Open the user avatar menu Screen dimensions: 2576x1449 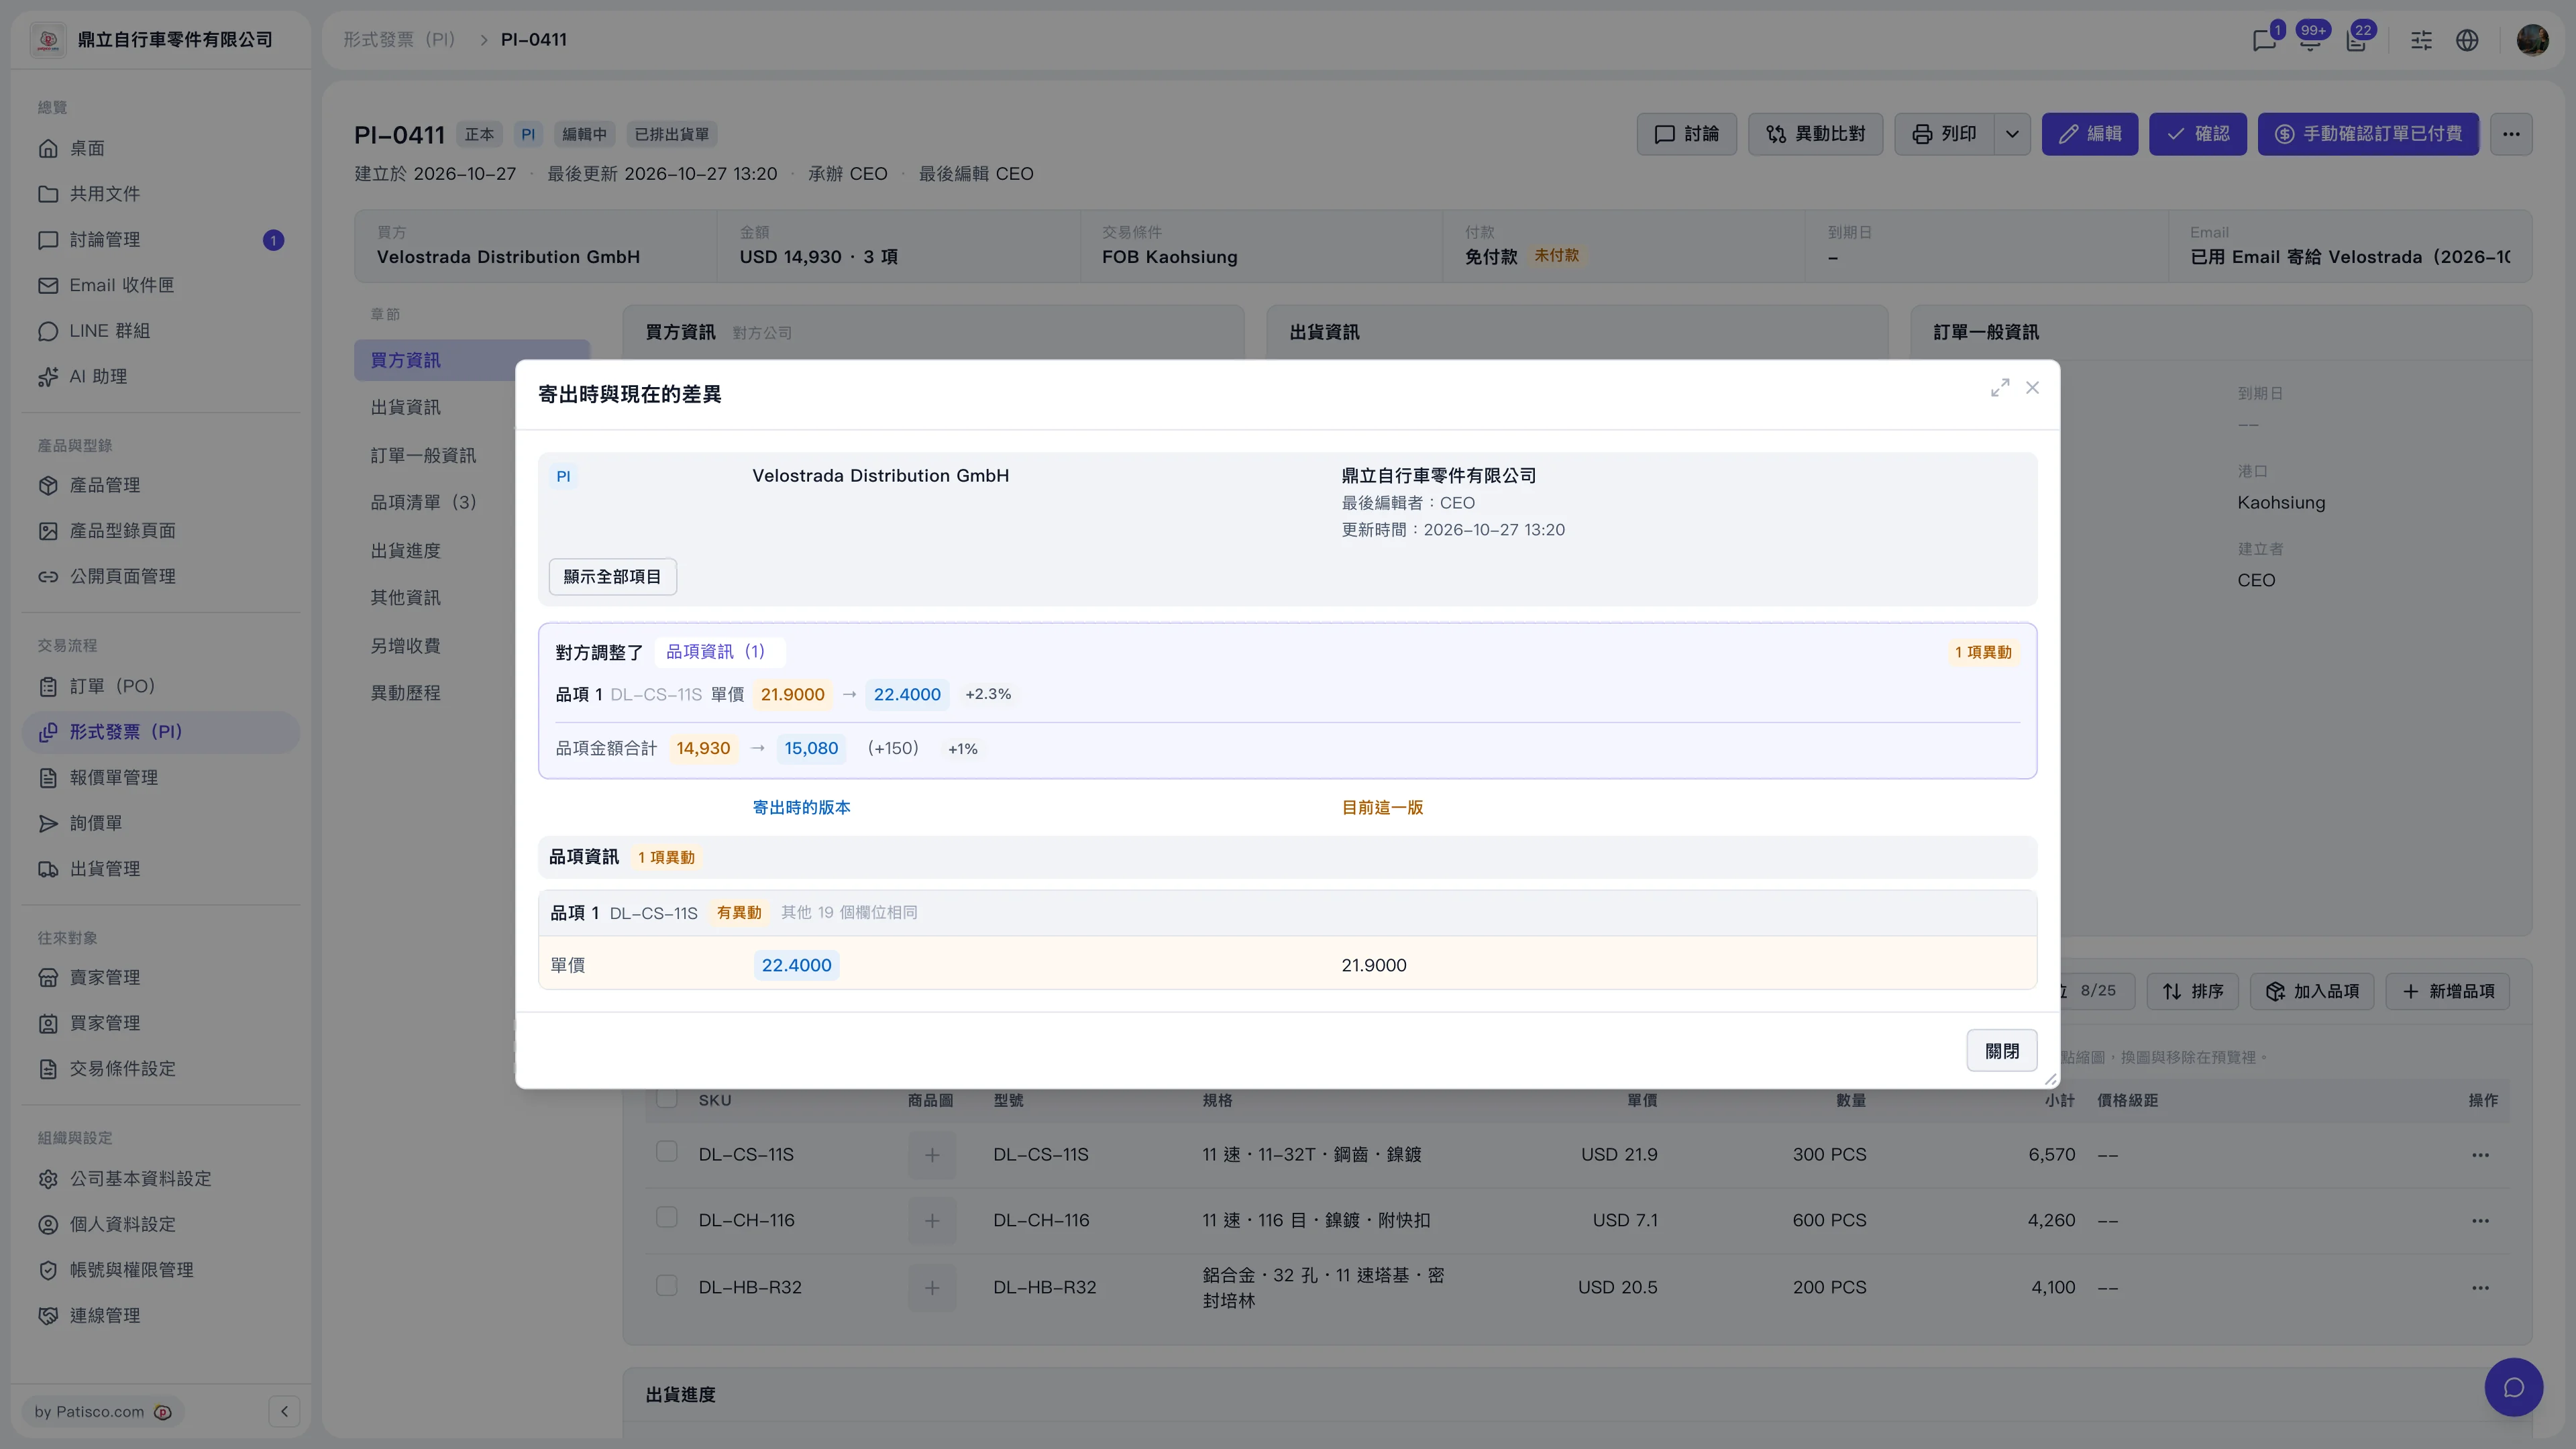coord(2532,40)
